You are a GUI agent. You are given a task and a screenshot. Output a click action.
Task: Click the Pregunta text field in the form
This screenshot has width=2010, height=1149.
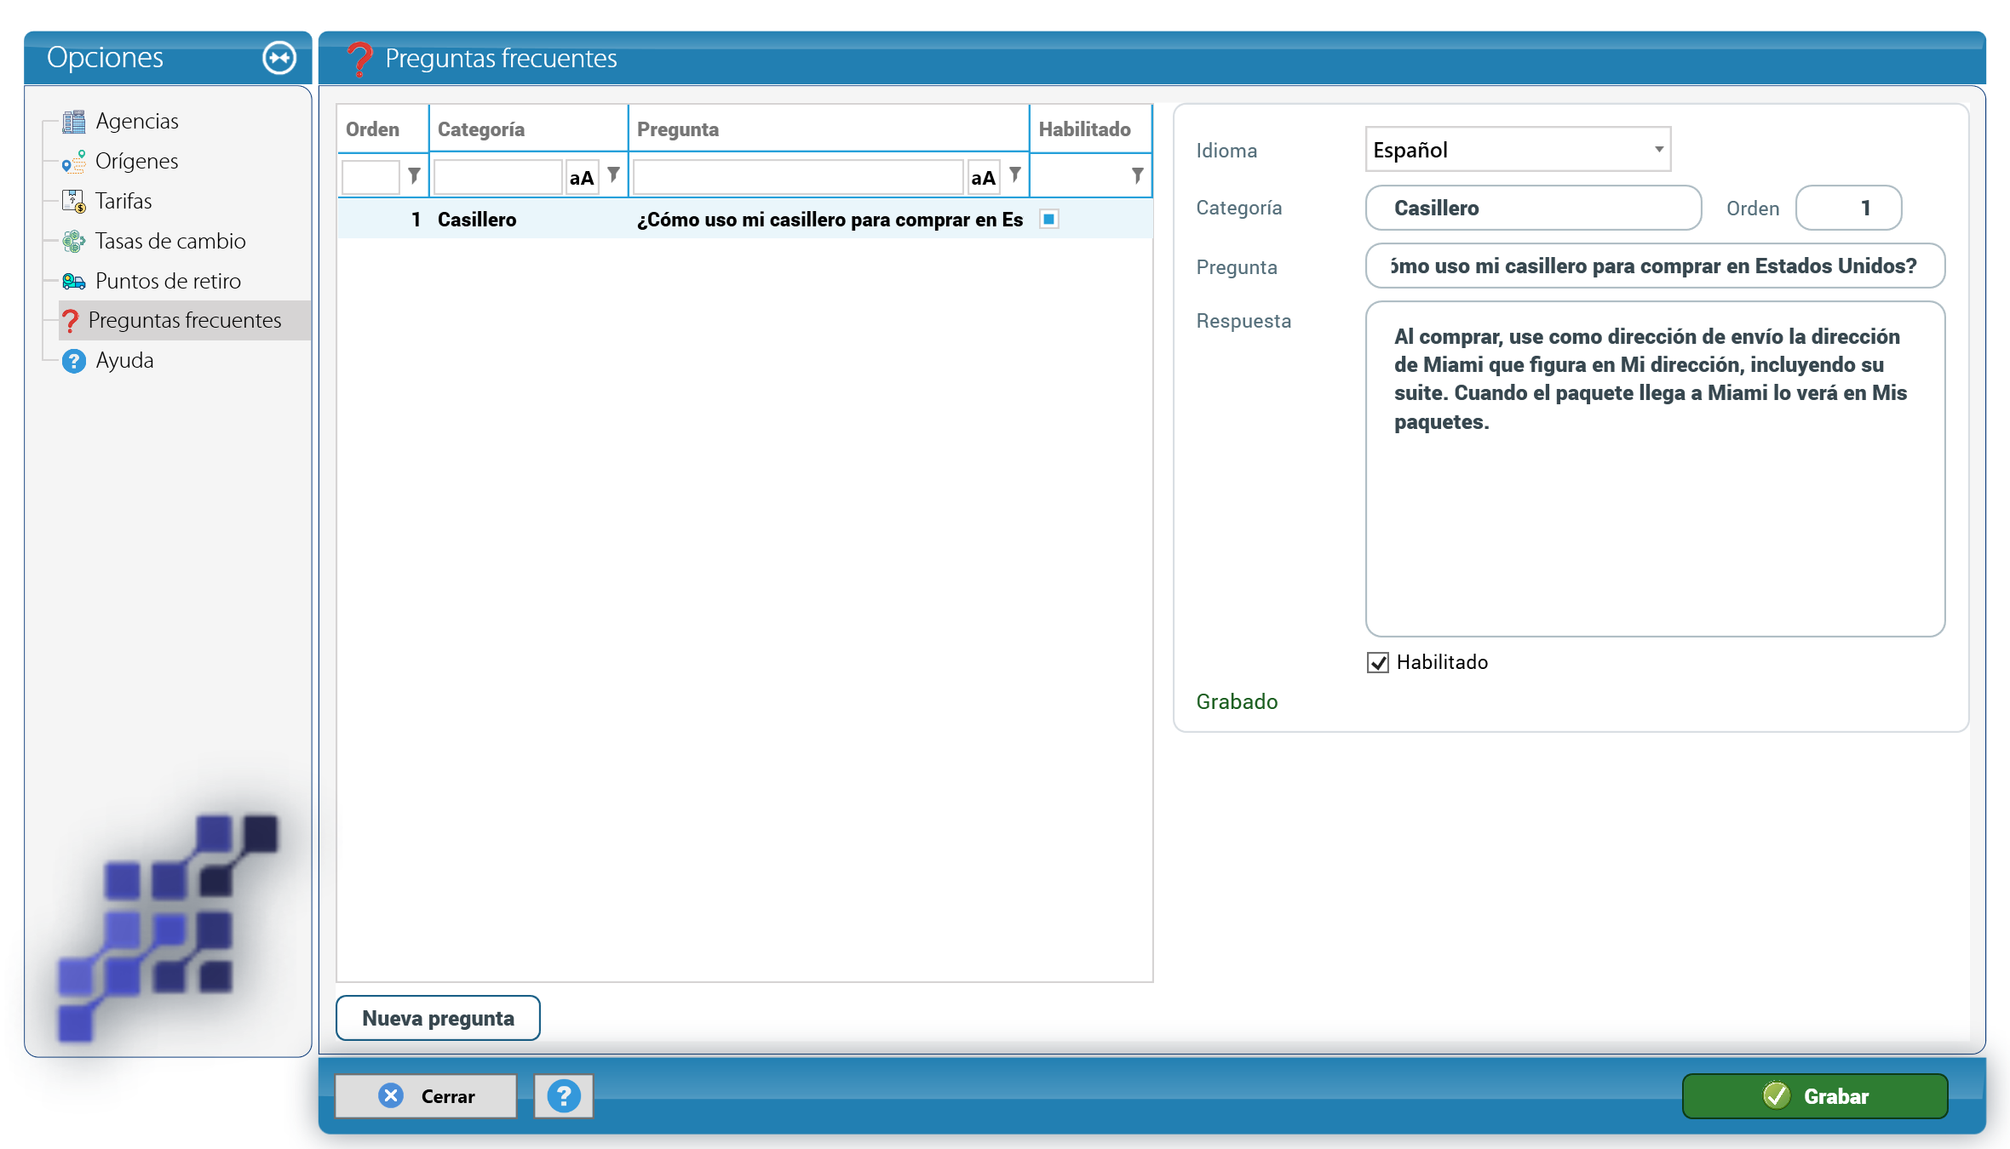(1655, 266)
